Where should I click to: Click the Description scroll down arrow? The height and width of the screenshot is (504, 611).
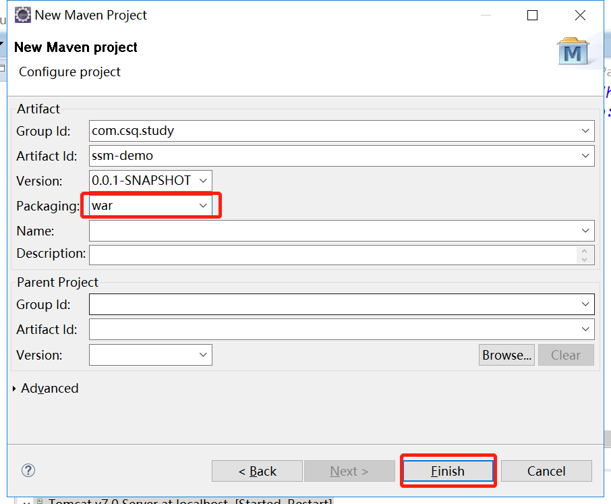(x=584, y=260)
